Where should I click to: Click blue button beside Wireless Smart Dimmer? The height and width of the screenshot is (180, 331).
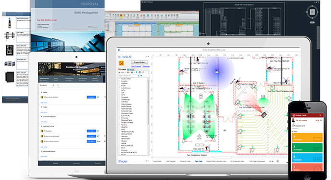pos(92,141)
